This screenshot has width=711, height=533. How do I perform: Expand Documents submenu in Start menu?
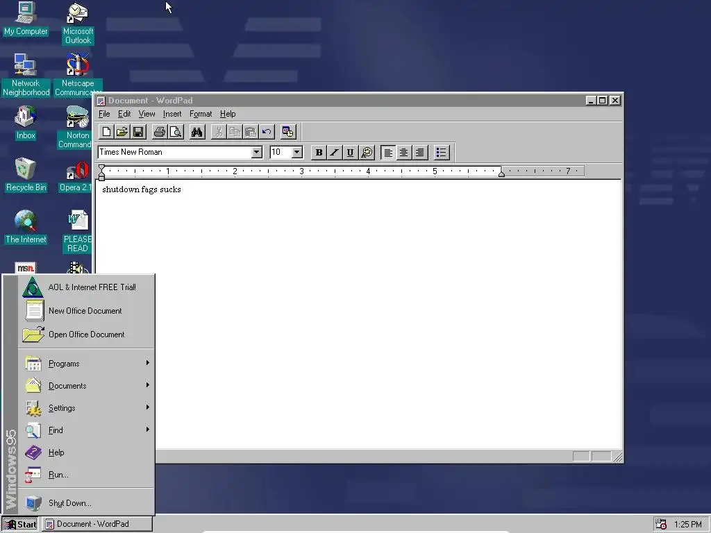(x=86, y=386)
